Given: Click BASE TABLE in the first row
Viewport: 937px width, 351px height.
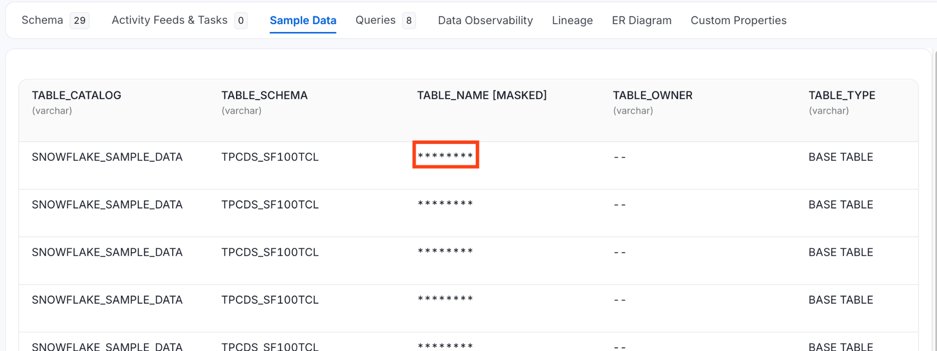Looking at the screenshot, I should 841,157.
